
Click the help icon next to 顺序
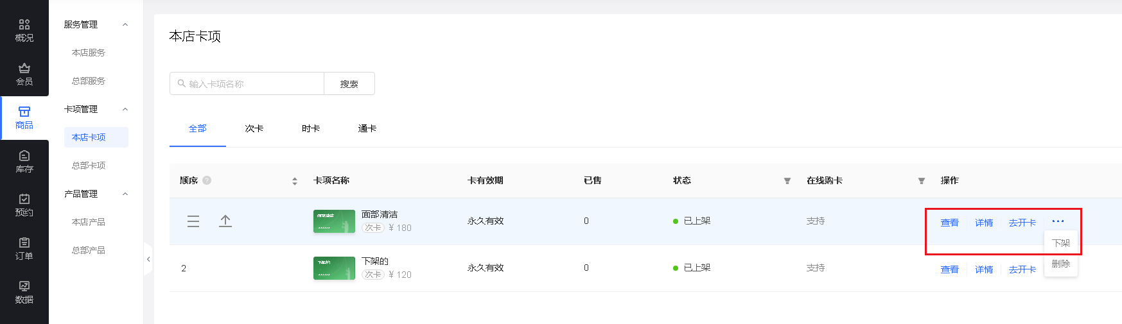[x=207, y=180]
